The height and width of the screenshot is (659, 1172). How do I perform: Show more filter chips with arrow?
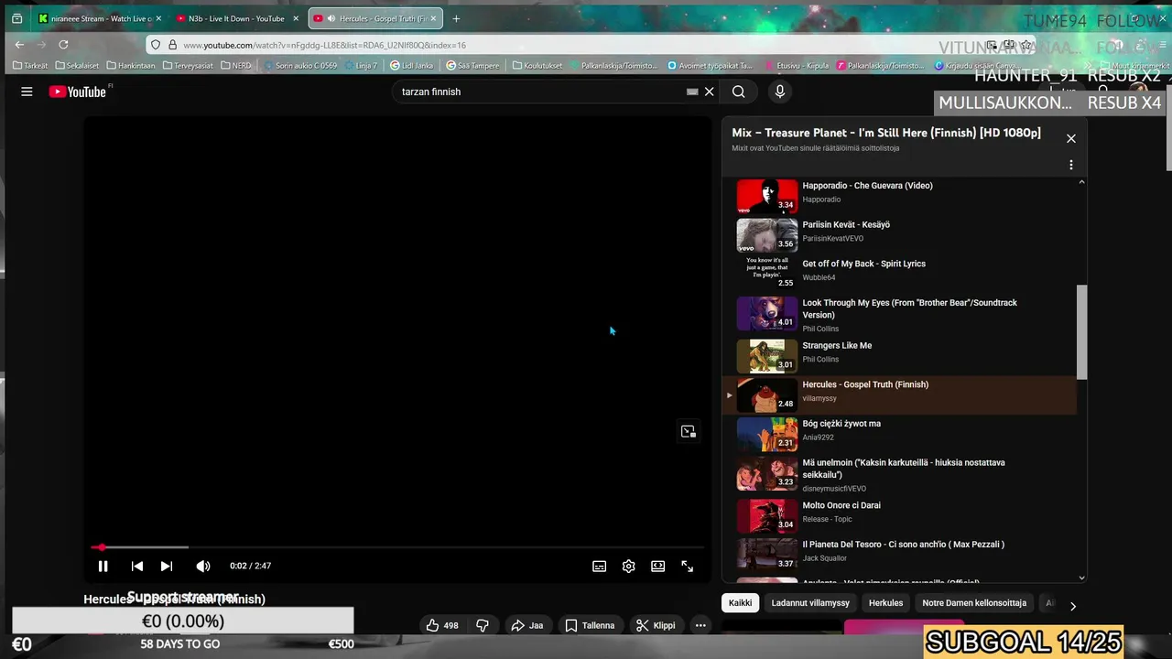pyautogui.click(x=1073, y=605)
